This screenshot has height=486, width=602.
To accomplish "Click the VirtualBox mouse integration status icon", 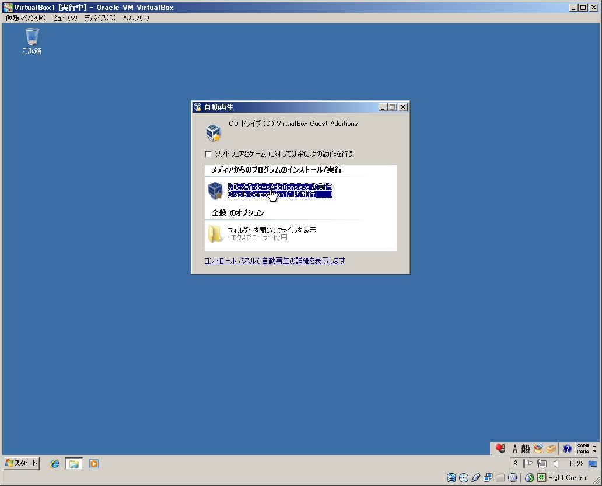I will point(530,478).
